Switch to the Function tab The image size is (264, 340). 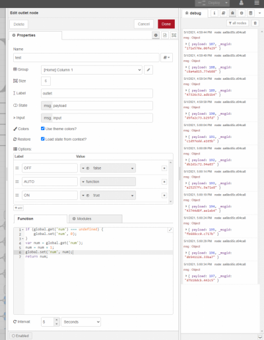[x=40, y=219]
